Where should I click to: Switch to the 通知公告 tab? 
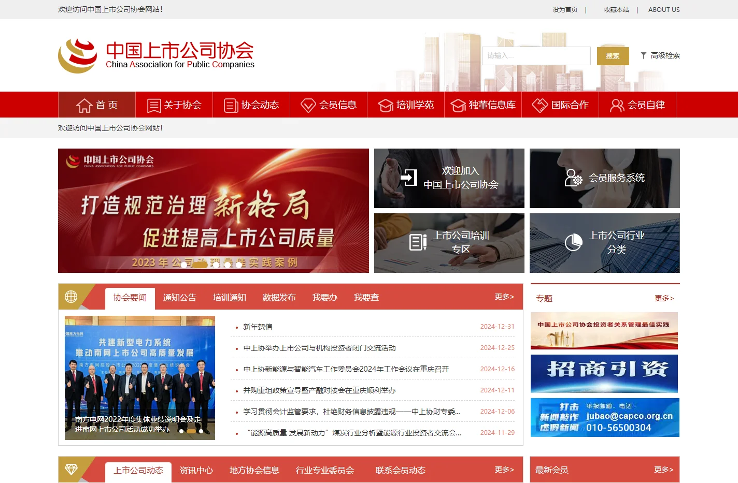tap(180, 298)
